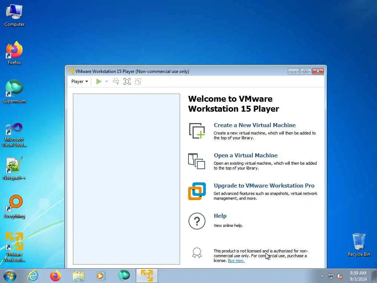Show hidden system tray icons arrow

pyautogui.click(x=322, y=276)
